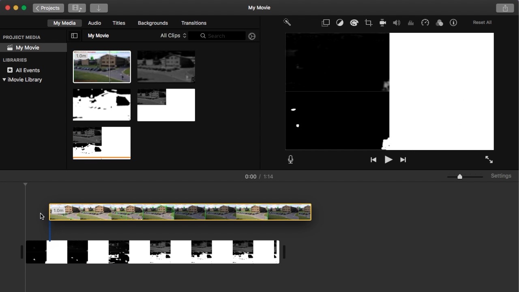Viewport: 519px width, 292px height.
Task: Show clip information with the info icon
Action: point(453,22)
